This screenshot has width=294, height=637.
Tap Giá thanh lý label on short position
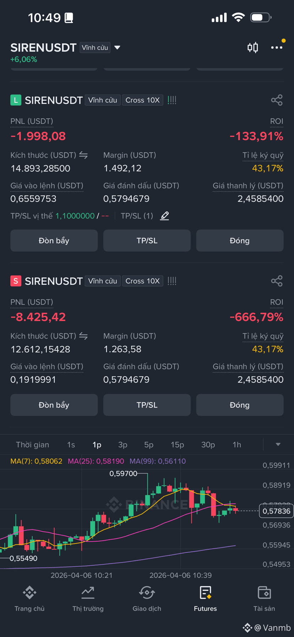(248, 366)
